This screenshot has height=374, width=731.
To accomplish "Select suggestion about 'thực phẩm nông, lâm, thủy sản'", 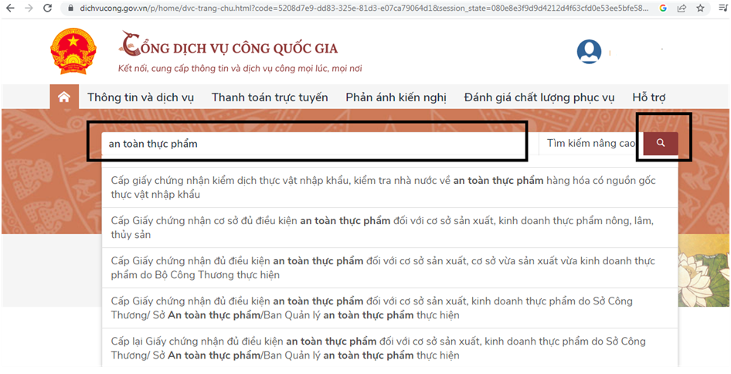I will 389,228.
